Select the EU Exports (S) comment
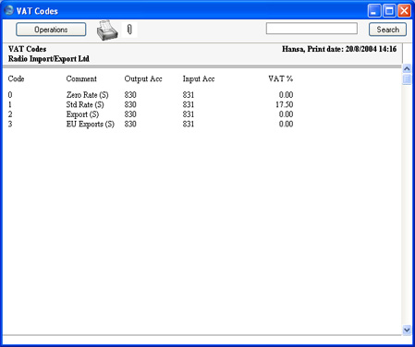Screen dimensions: 415x347 click(x=91, y=125)
